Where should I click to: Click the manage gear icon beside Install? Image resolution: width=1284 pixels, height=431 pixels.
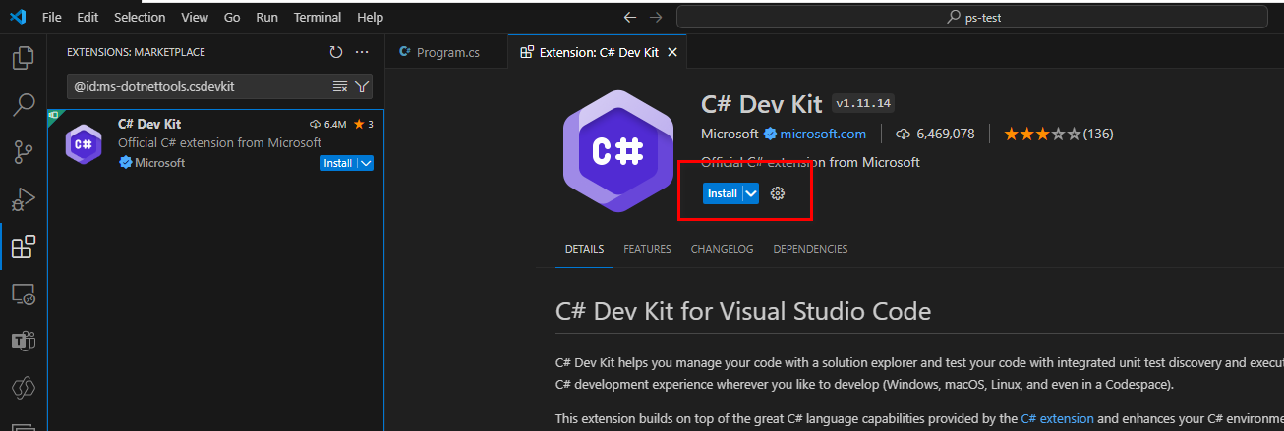point(778,193)
